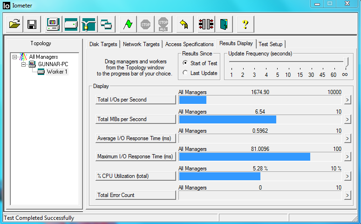Select All Managers label in Topology tree
The width and height of the screenshot is (361, 224).
click(x=43, y=57)
